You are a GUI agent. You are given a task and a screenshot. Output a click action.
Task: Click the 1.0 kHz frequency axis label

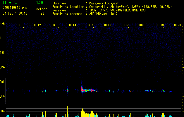tap(2, 53)
